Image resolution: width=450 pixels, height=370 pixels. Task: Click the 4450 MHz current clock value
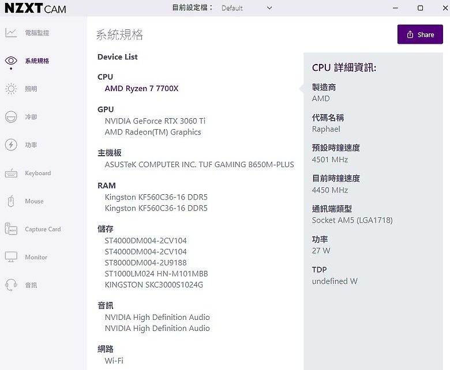pyautogui.click(x=330, y=190)
